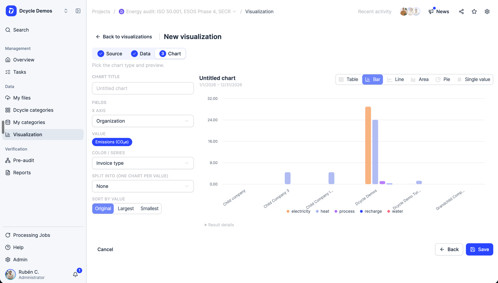
Task: Click the Back button
Action: point(449,250)
